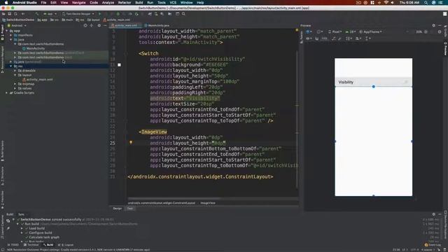Click the ImageView breadcrumb below the editor
448x252 pixels.
point(208,203)
